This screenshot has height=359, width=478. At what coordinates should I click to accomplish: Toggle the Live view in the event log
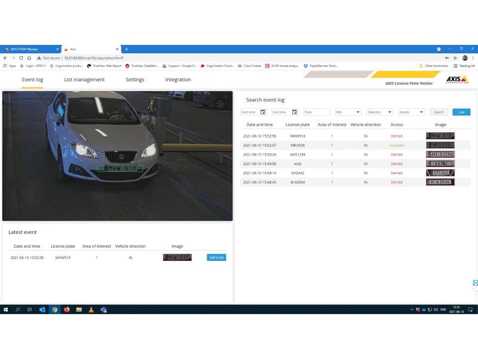point(461,112)
